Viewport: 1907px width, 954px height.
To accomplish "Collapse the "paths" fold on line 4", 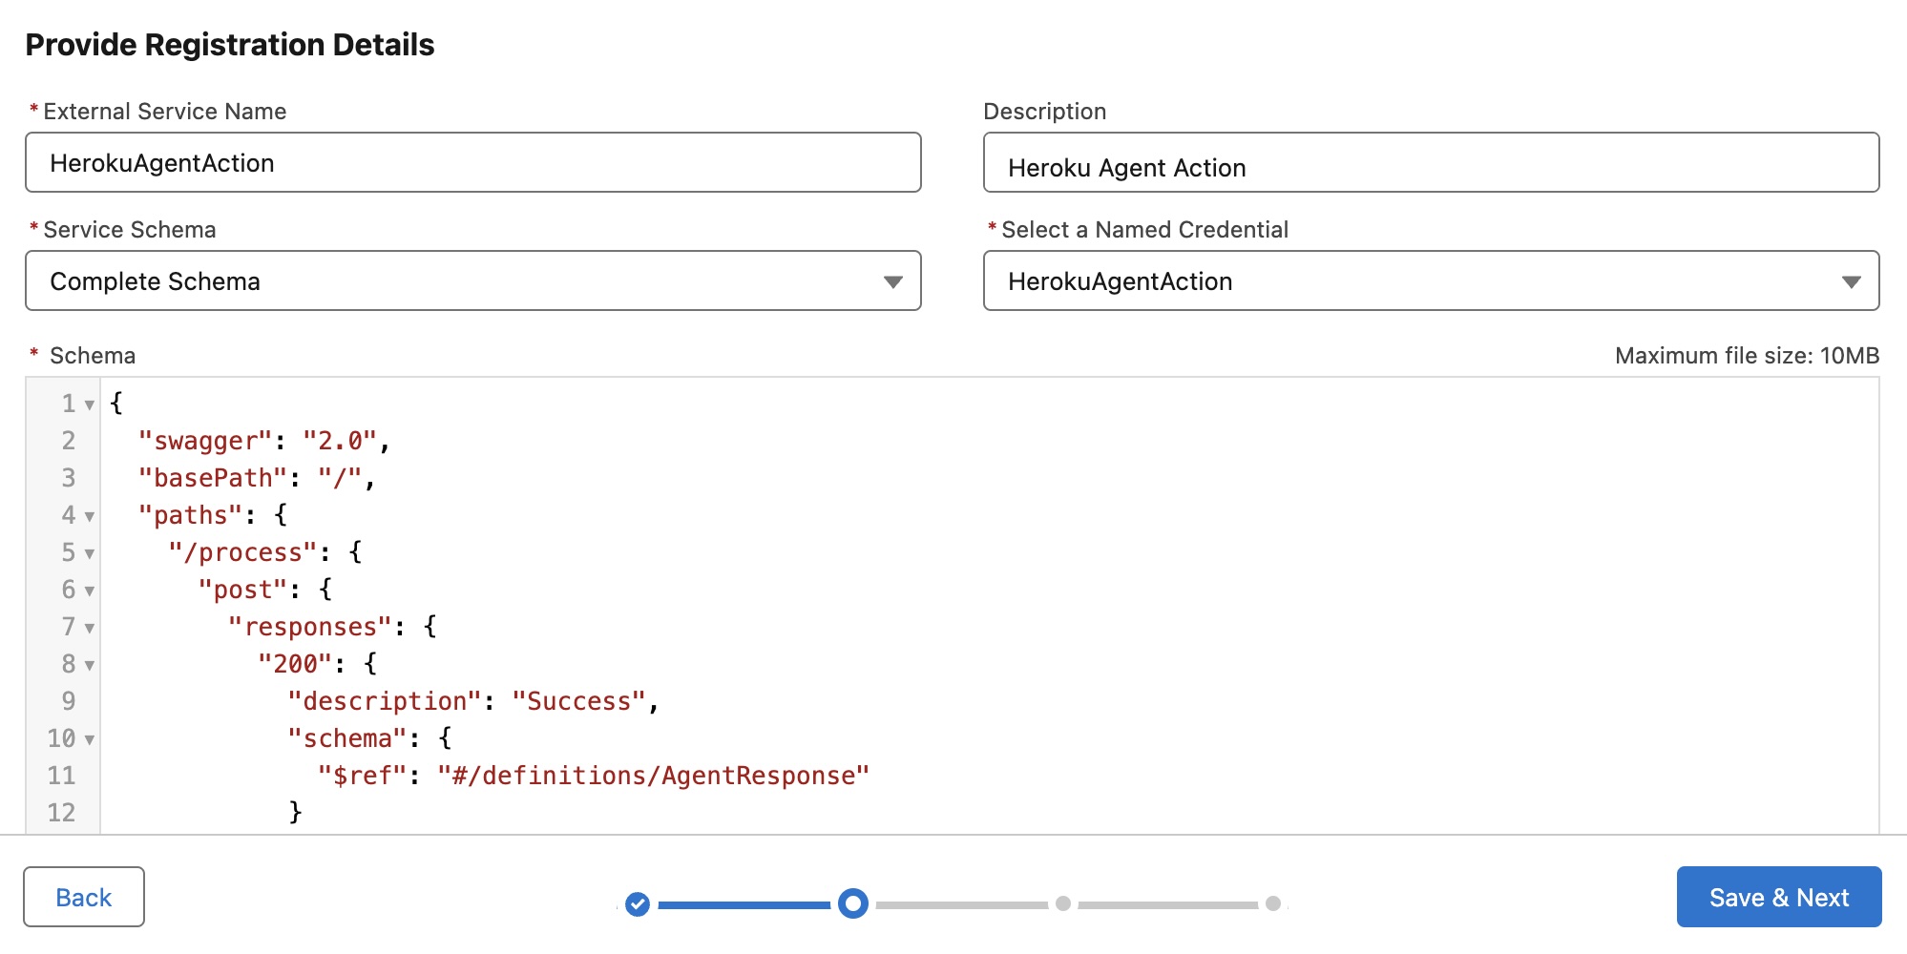I will pos(89,516).
